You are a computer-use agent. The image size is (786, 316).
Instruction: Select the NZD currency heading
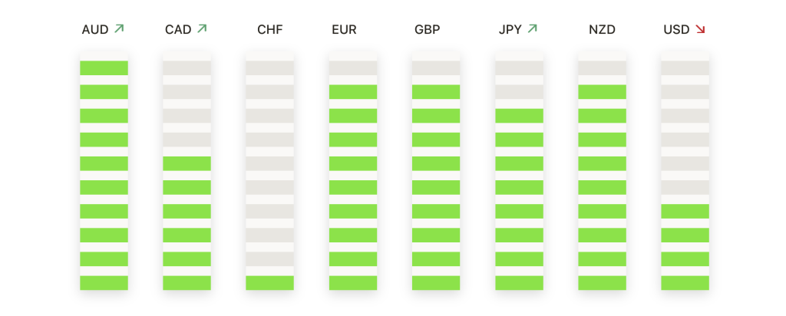pyautogui.click(x=602, y=30)
